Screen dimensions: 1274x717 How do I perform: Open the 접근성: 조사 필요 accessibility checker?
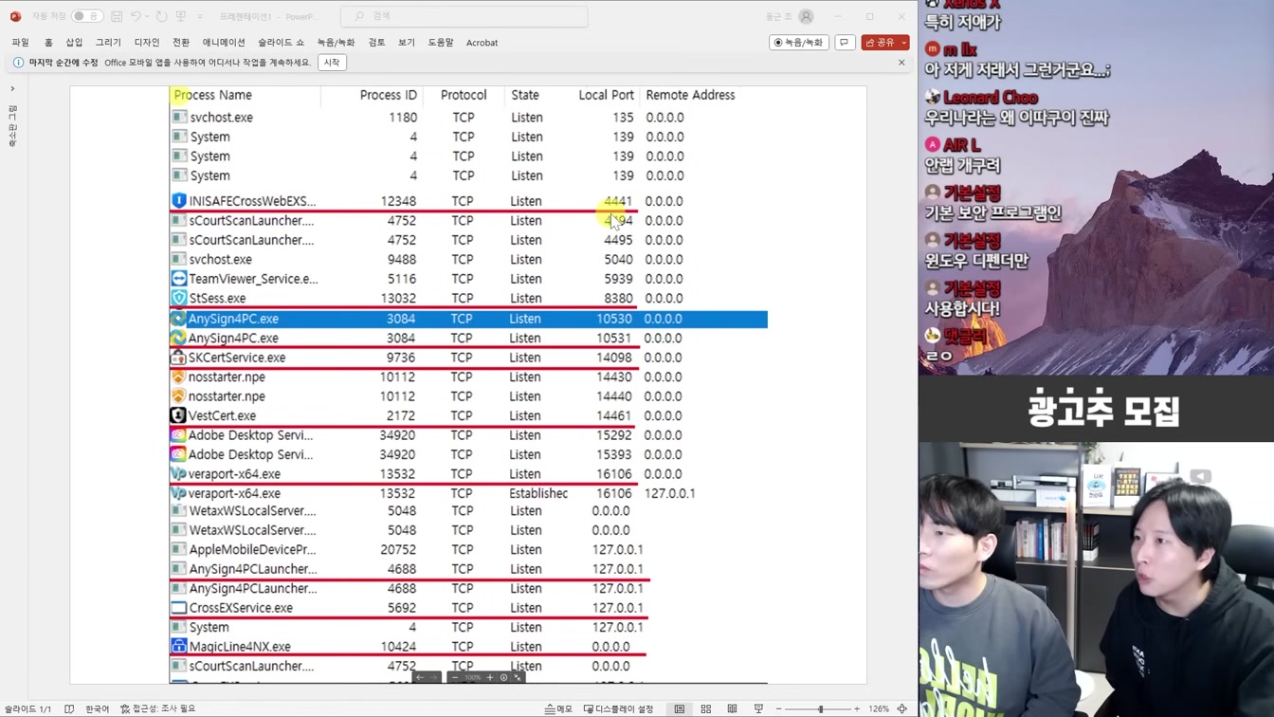157,708
